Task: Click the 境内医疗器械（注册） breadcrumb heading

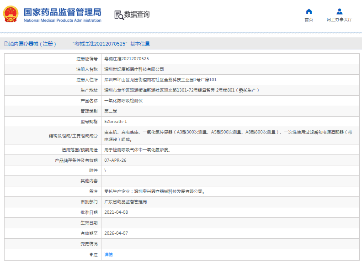Action: (33, 44)
